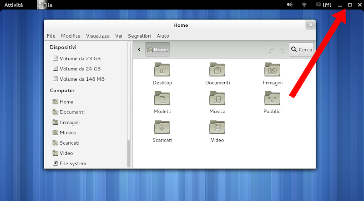Open the Documenti folder icon

(217, 70)
